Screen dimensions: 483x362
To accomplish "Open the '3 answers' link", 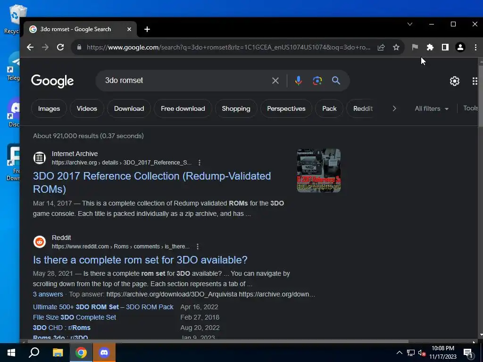I will 48,294.
